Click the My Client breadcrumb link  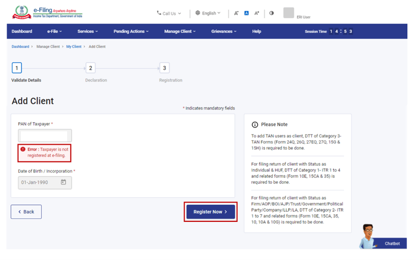click(74, 47)
